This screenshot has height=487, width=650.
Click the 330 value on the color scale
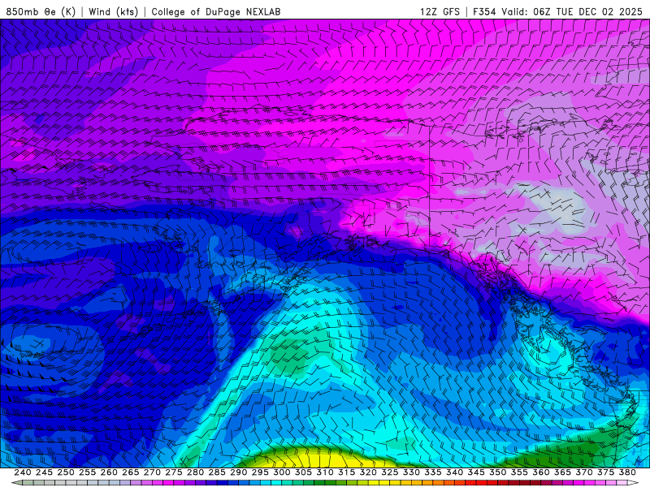tap(411, 472)
